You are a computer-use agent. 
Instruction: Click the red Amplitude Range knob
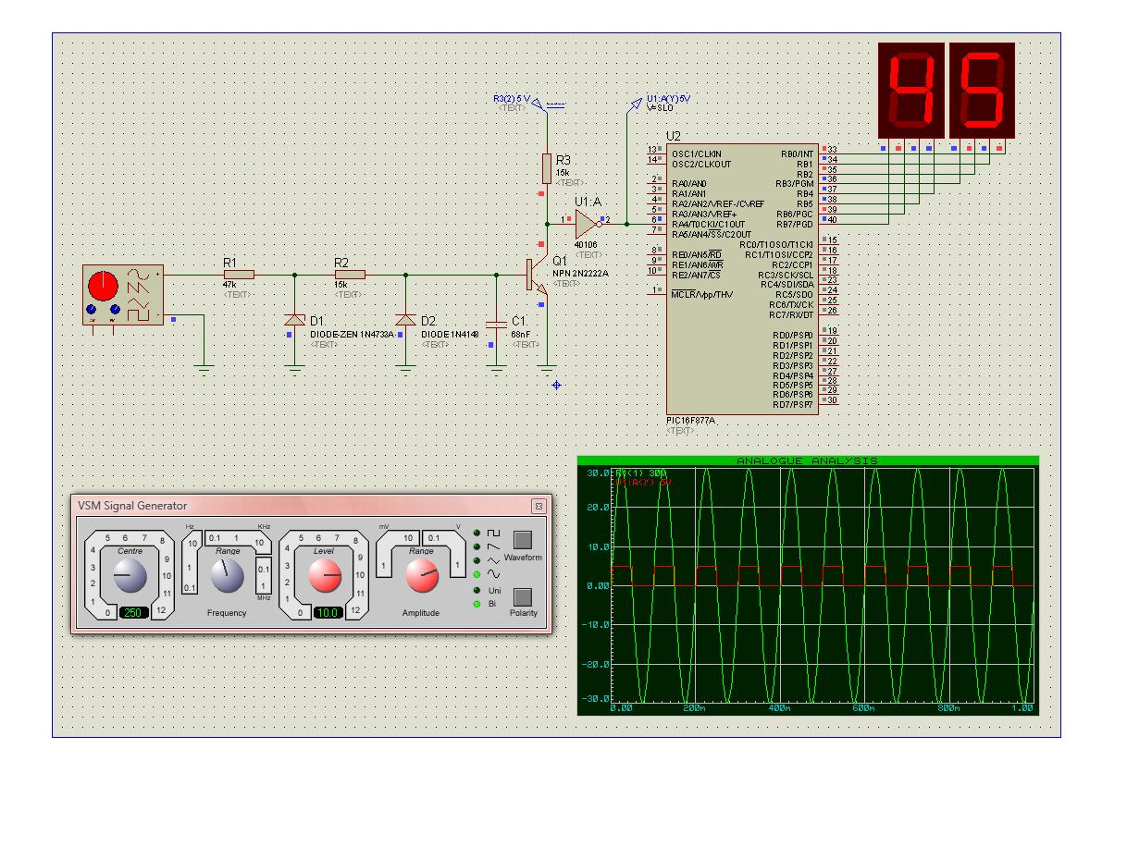tap(421, 576)
